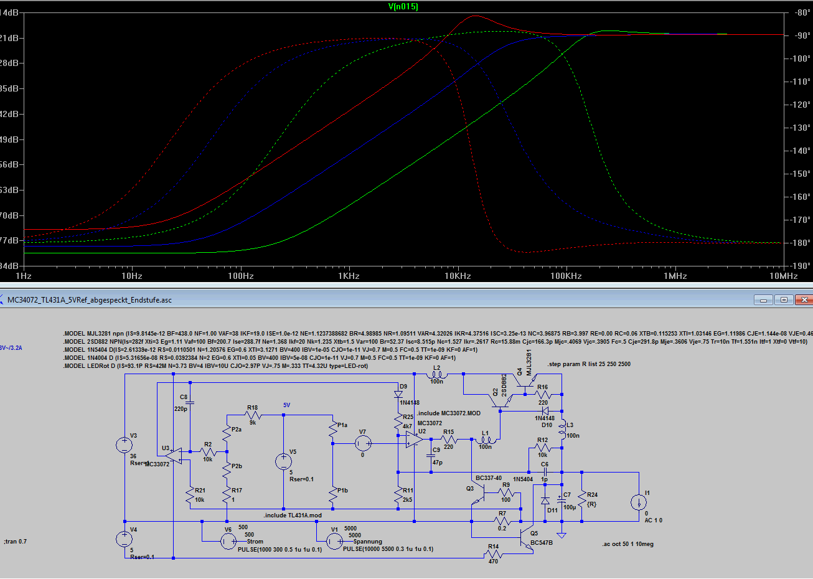Select the schematic window title MC34072_TL431A_5VRef_abgespeckt_Endstufe.asc

click(x=90, y=300)
